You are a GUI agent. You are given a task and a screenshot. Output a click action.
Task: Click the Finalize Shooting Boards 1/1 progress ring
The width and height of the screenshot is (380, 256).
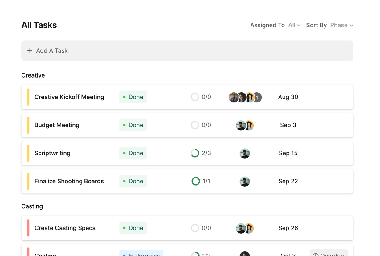[x=195, y=181]
